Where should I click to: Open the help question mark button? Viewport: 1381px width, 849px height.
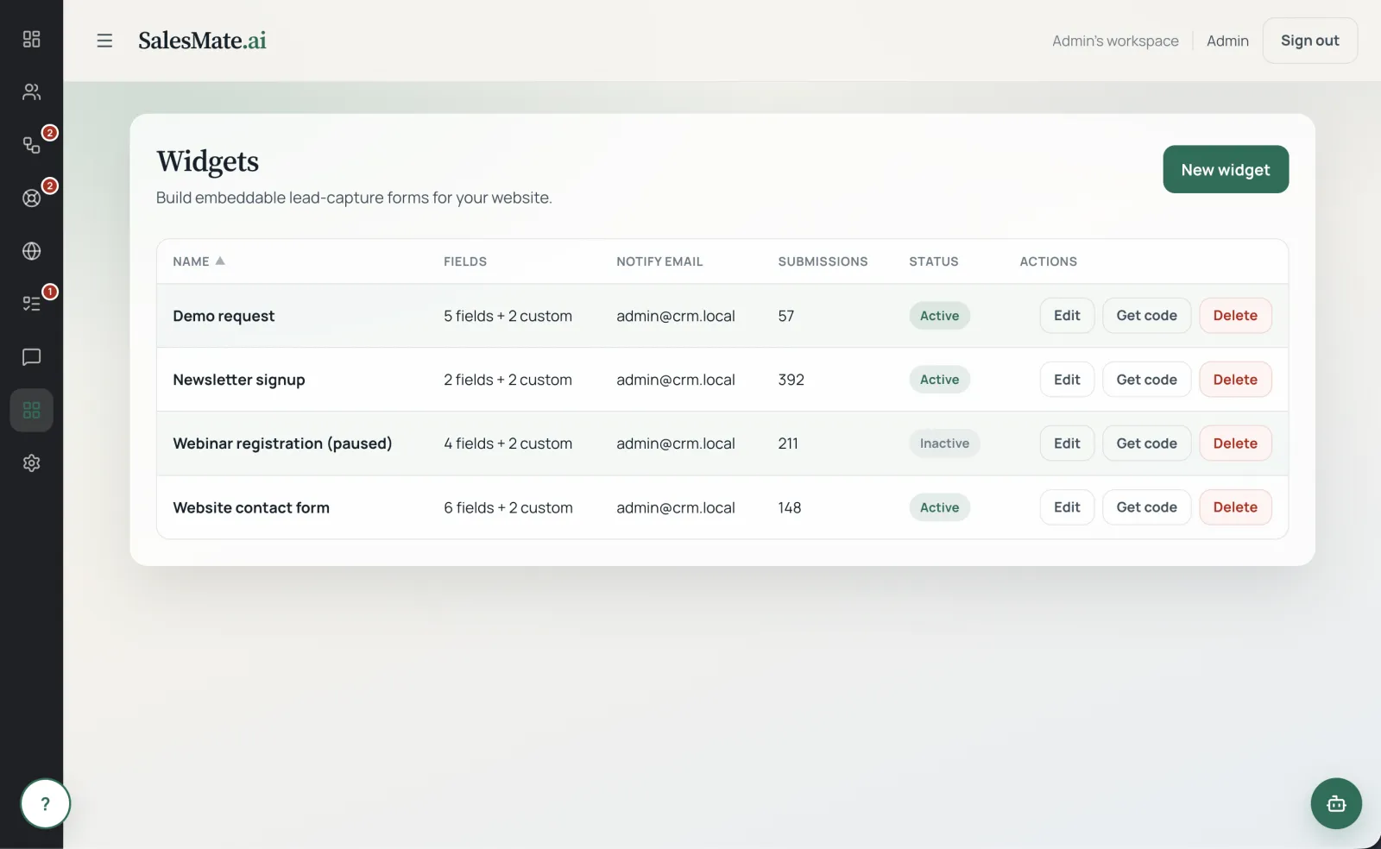pos(45,804)
